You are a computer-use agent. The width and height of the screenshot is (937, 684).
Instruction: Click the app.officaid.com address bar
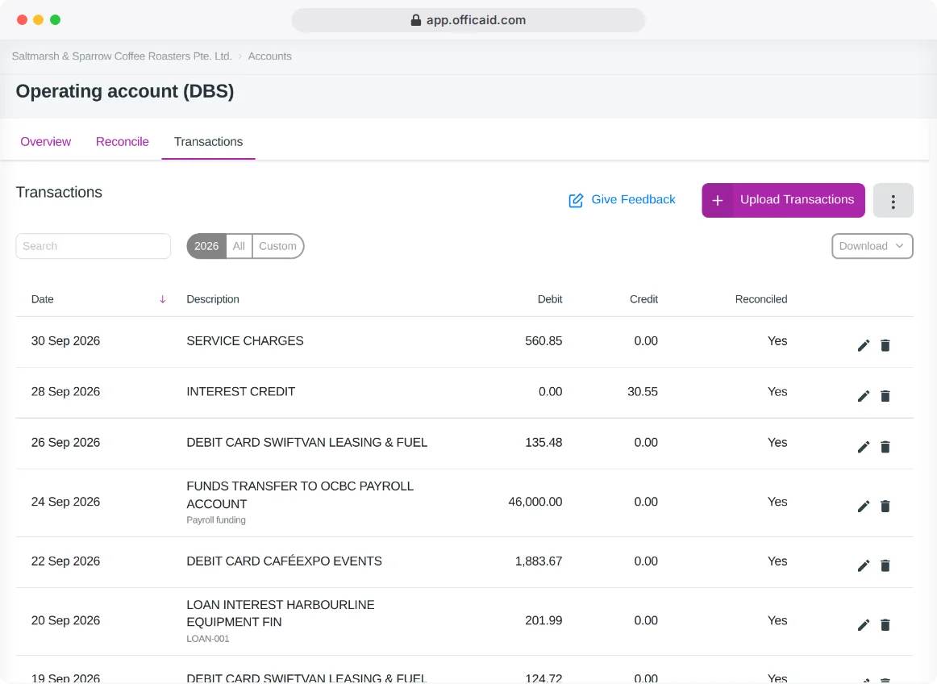click(x=468, y=20)
